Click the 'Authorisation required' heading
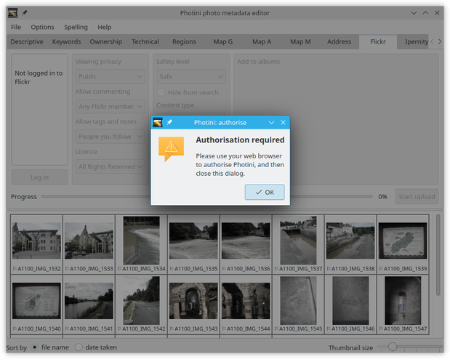This screenshot has width=450, height=359. tap(240, 140)
